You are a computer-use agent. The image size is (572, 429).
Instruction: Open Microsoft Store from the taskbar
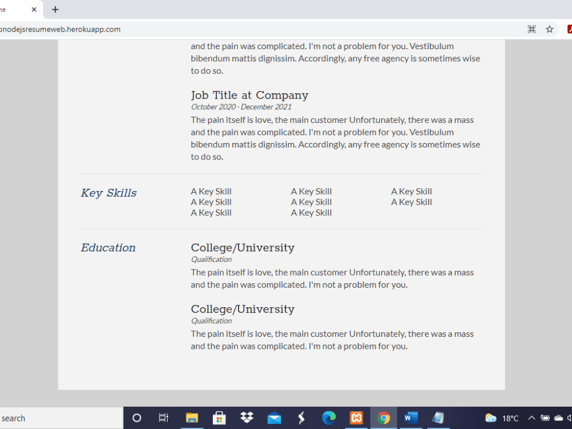[219, 418]
